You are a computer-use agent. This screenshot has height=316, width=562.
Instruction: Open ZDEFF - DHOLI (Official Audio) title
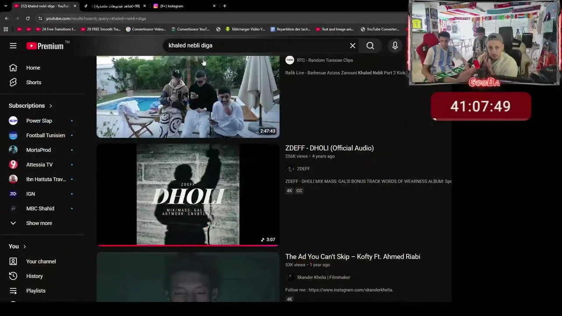pyautogui.click(x=329, y=148)
